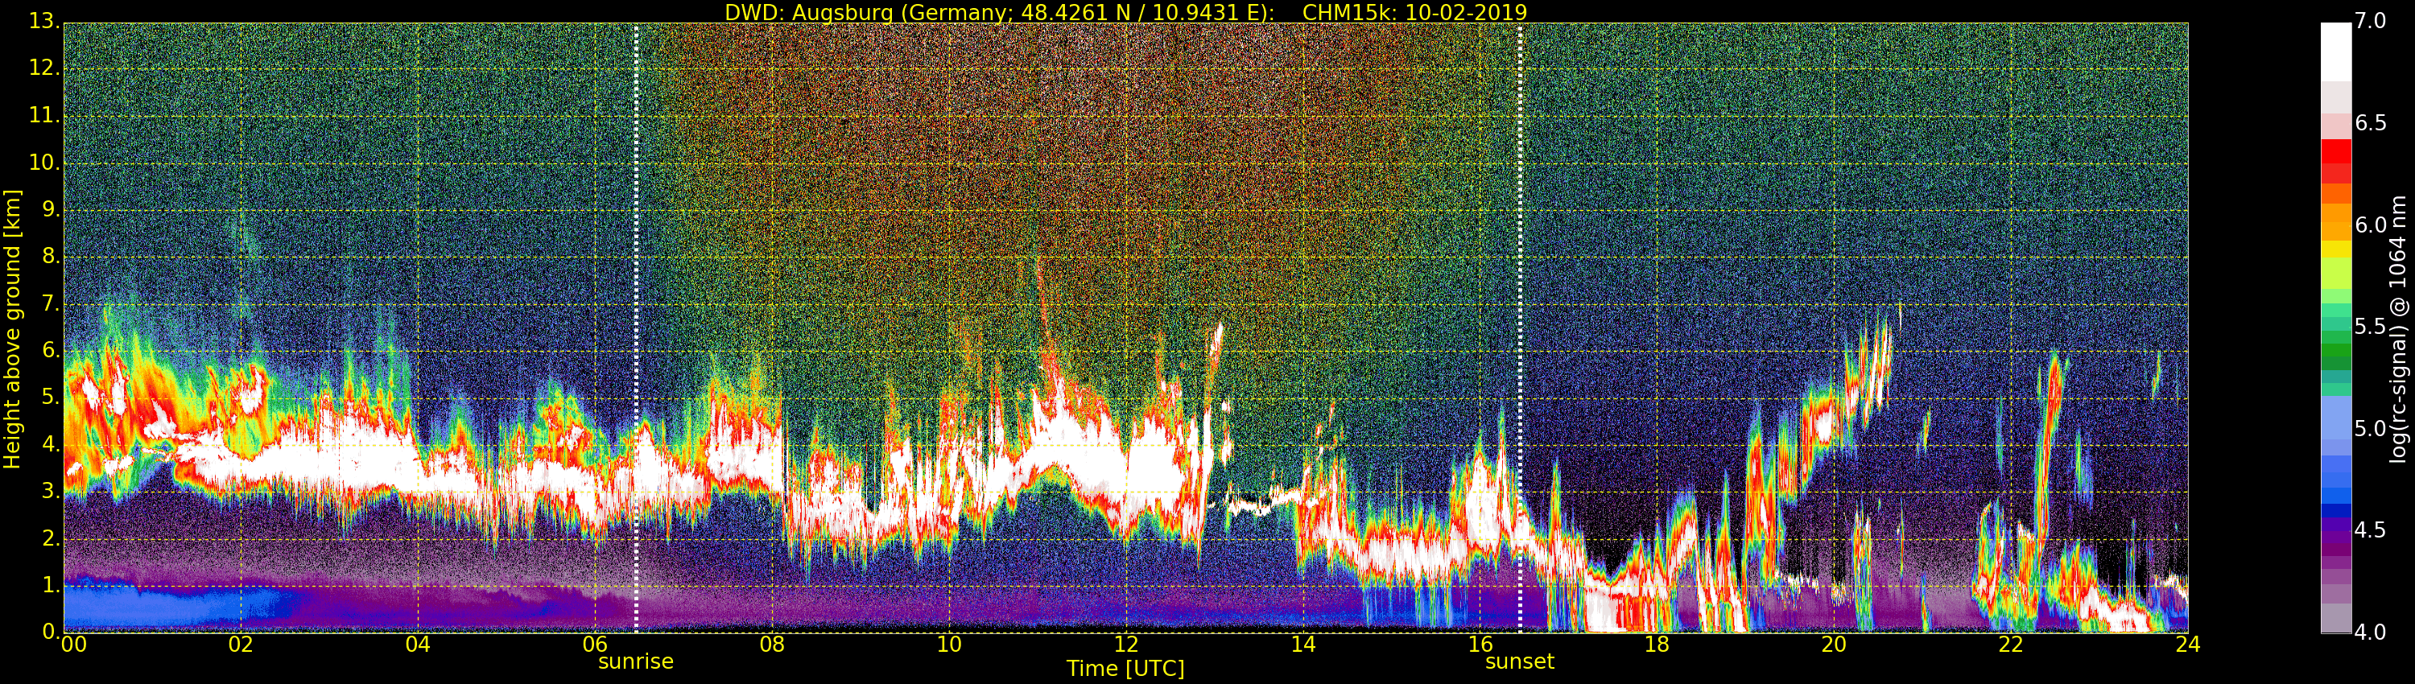Click the height axis tick '5.'
The image size is (2415, 684).
[51, 398]
